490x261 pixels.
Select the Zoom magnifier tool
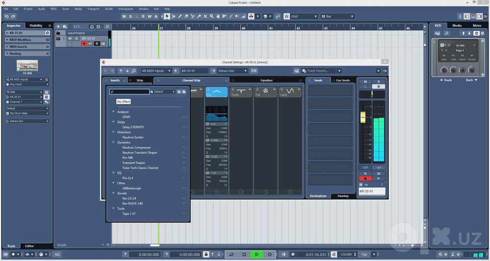click(x=212, y=16)
